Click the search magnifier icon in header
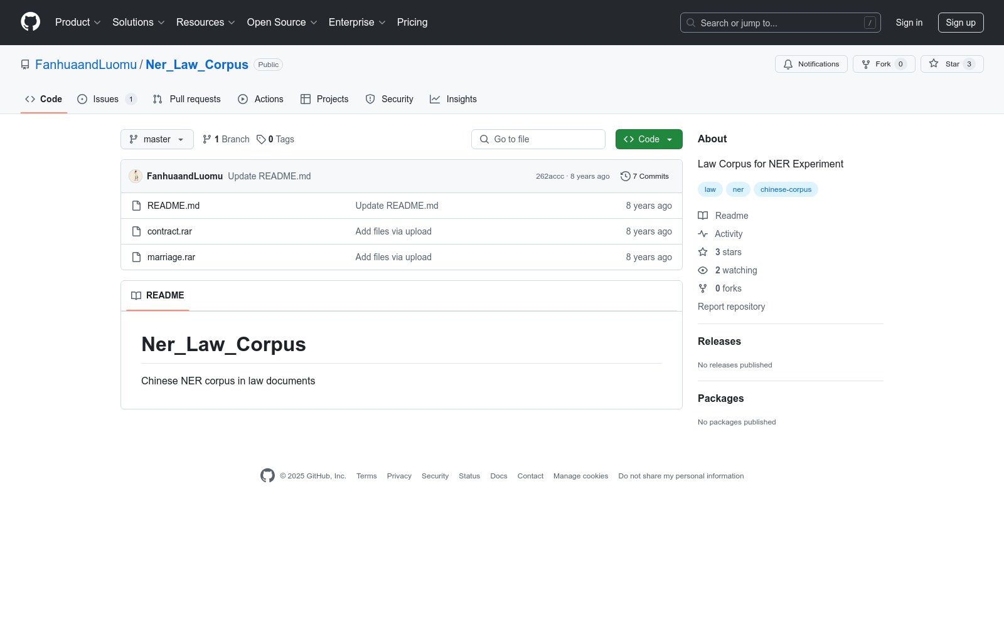This screenshot has height=627, width=1004. pos(691,23)
